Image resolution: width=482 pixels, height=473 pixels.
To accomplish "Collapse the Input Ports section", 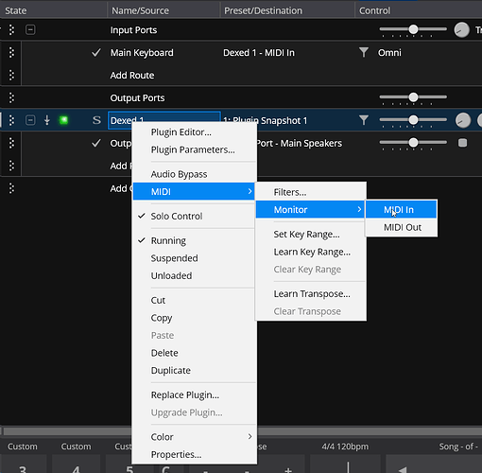I will click(30, 30).
